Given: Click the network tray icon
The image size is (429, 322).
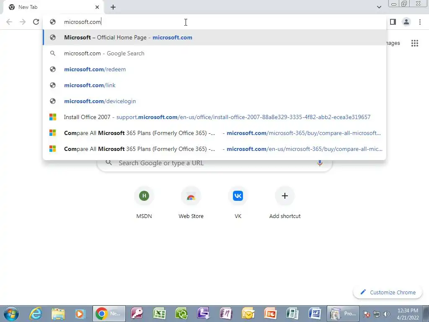Looking at the screenshot, I should 377,314.
